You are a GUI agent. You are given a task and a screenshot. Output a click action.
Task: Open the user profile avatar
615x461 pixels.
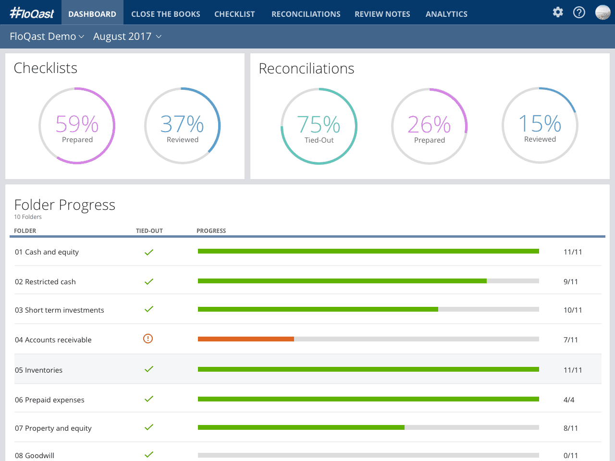(603, 12)
